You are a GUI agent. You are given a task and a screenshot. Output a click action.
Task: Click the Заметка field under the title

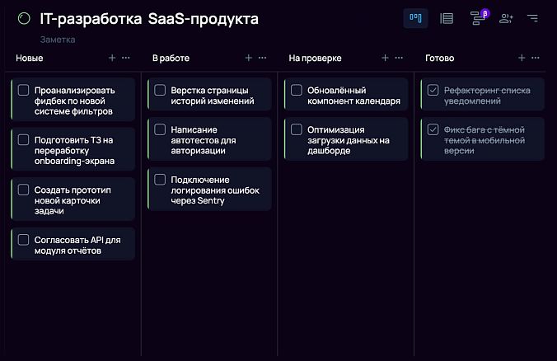coord(58,40)
